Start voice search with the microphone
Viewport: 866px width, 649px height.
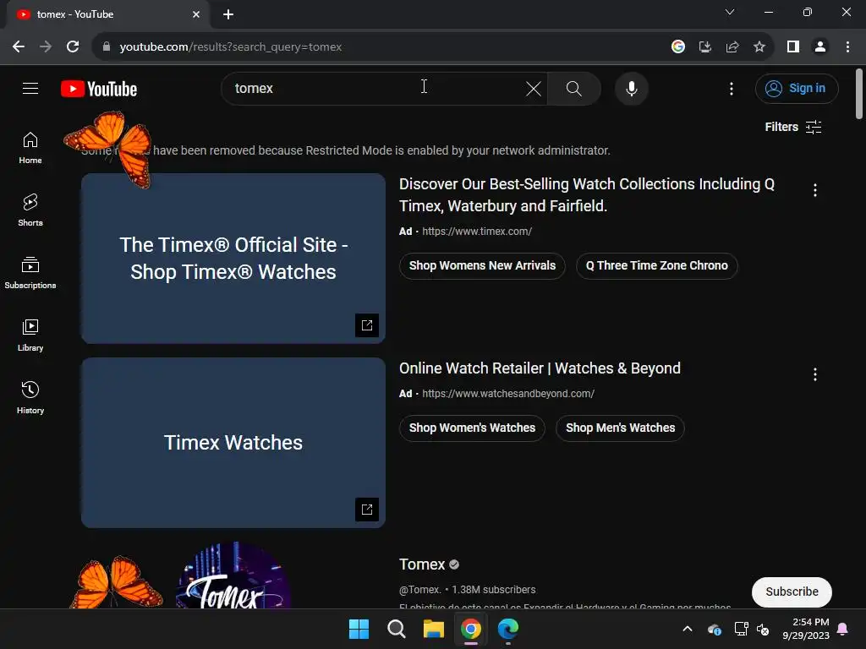click(631, 88)
